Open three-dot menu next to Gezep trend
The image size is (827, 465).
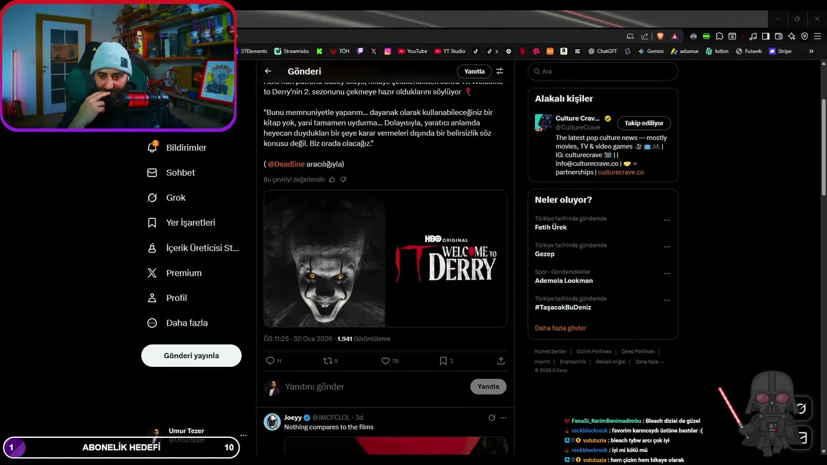tap(667, 247)
